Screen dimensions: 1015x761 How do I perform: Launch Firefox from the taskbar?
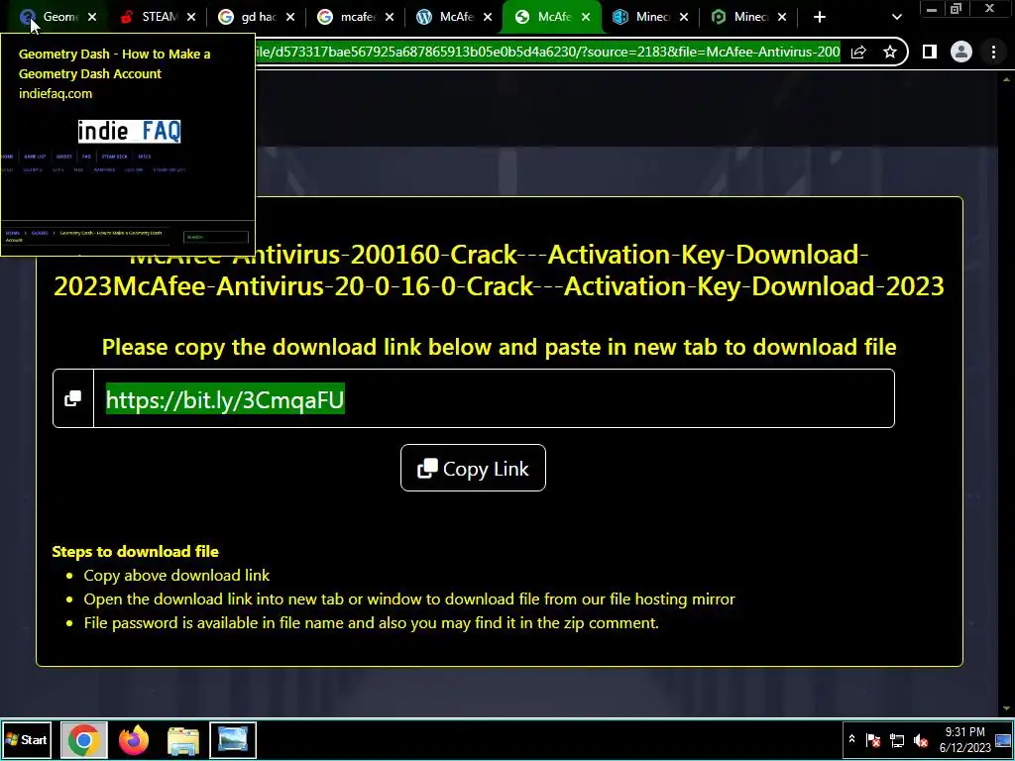[x=134, y=739]
